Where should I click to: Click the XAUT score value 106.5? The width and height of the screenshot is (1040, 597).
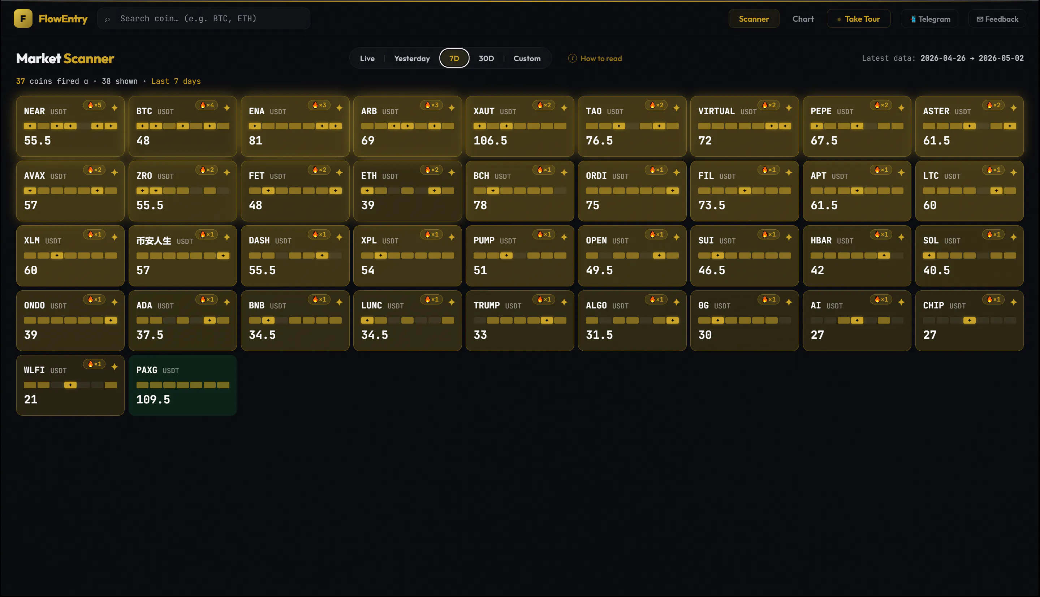click(x=490, y=140)
